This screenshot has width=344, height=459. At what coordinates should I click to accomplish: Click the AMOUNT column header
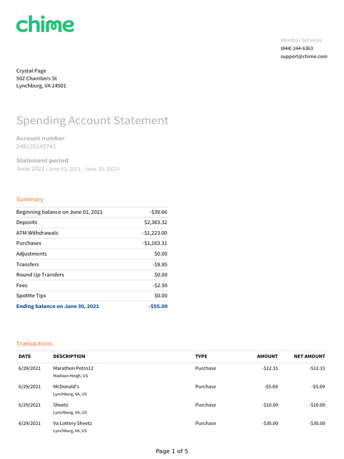(x=267, y=356)
